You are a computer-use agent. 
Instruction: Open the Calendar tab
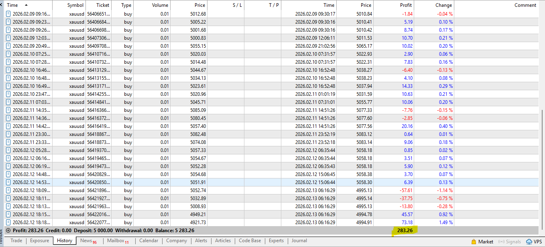tap(149, 241)
